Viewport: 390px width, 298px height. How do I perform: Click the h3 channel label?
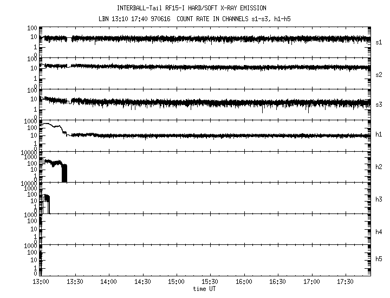(379, 198)
